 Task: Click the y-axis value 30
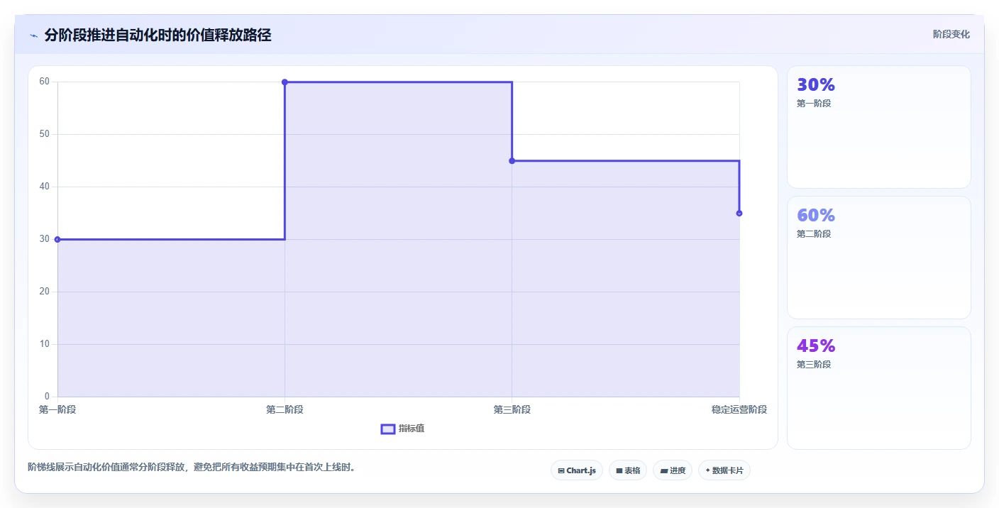click(x=45, y=239)
